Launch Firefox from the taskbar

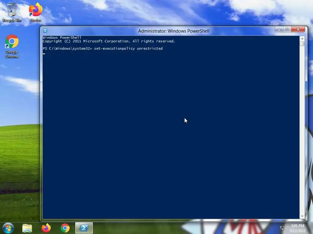(46, 228)
